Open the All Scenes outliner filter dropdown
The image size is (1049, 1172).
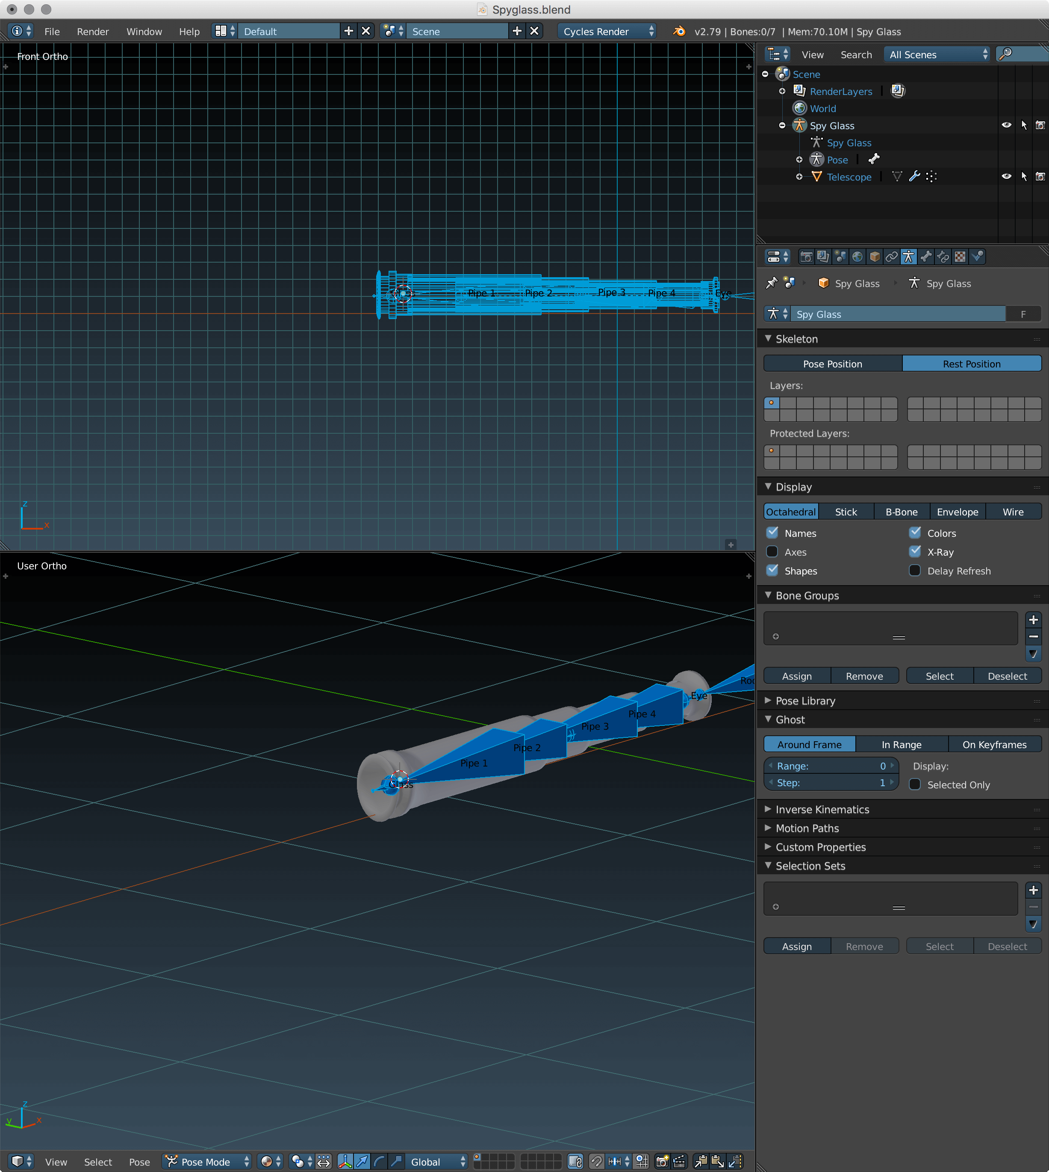click(937, 54)
